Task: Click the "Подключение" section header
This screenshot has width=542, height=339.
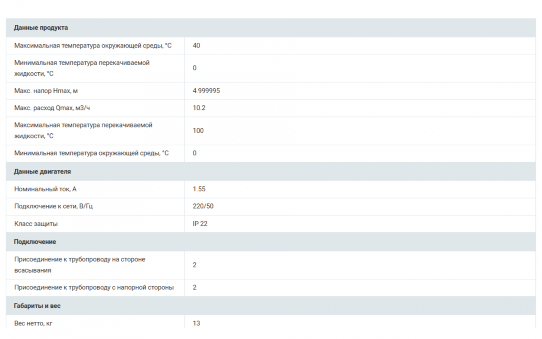Action: [35, 242]
